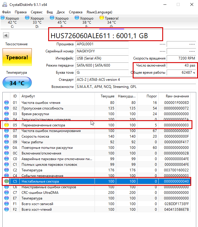Click the blue status icon for attribute 03
The height and width of the screenshot is (227, 198).
7,114
